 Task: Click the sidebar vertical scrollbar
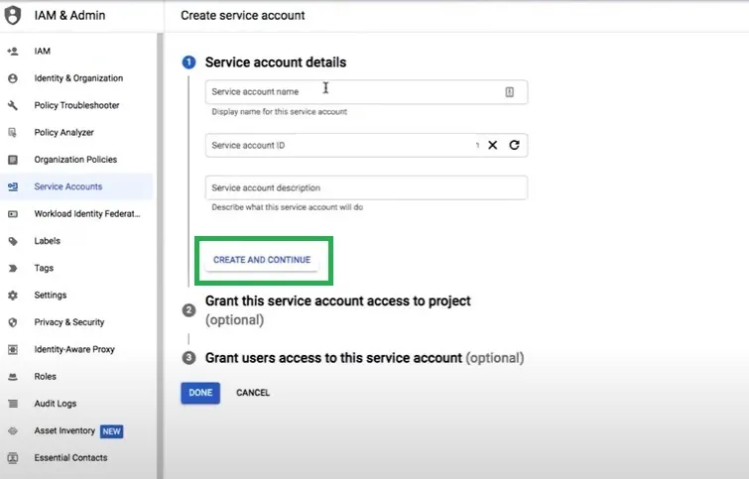pyautogui.click(x=160, y=256)
